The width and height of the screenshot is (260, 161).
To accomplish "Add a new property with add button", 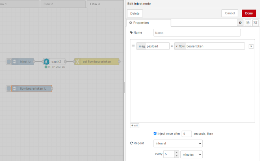I will tap(134, 126).
